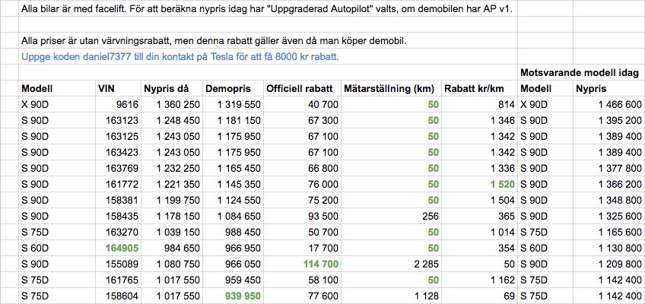Select Nypris då value 1 360 250

tap(172, 105)
